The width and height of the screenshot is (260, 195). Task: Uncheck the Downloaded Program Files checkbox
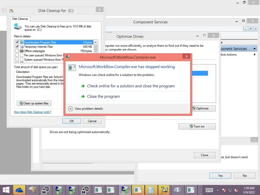[17, 42]
